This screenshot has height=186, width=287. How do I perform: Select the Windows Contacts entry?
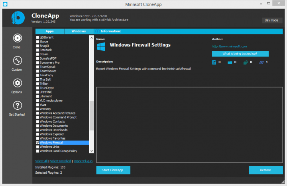pos(52,122)
